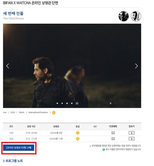
Task: Click the 세 번째 인물 film title
Action: click(13, 13)
